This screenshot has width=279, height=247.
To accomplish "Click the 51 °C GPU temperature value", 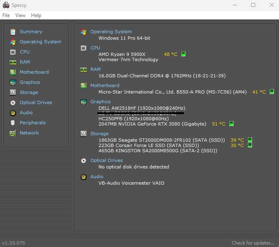I will click(219, 124).
